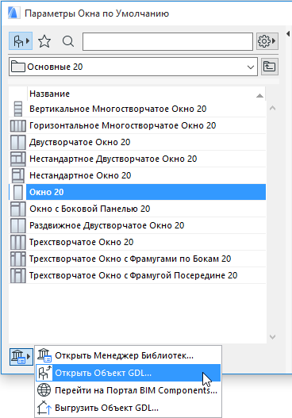292x418 pixels.
Task: Click icon of Трехстворчатое Окно с Фрамугой Посередине 20
Action: tap(18, 275)
